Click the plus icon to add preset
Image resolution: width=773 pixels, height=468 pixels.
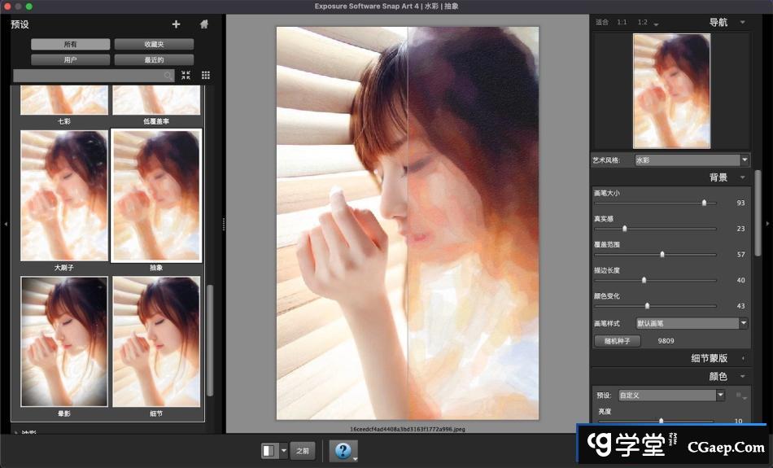coord(177,24)
